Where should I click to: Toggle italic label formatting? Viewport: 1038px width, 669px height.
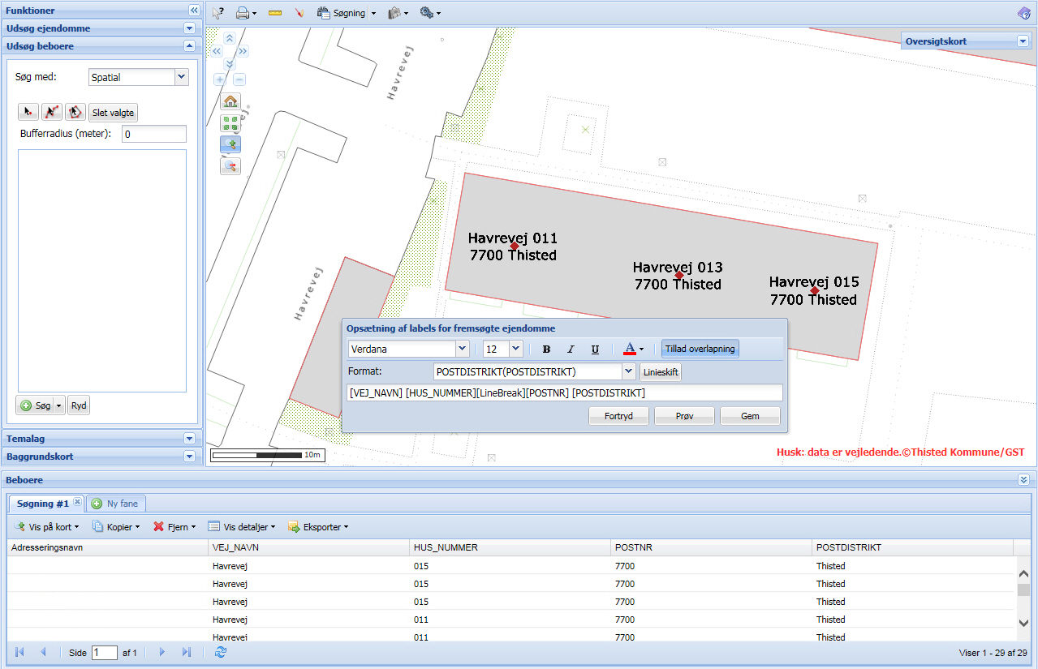571,350
